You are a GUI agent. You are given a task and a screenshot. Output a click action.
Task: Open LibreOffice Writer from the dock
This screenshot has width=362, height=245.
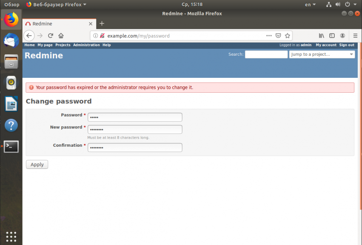[11, 104]
